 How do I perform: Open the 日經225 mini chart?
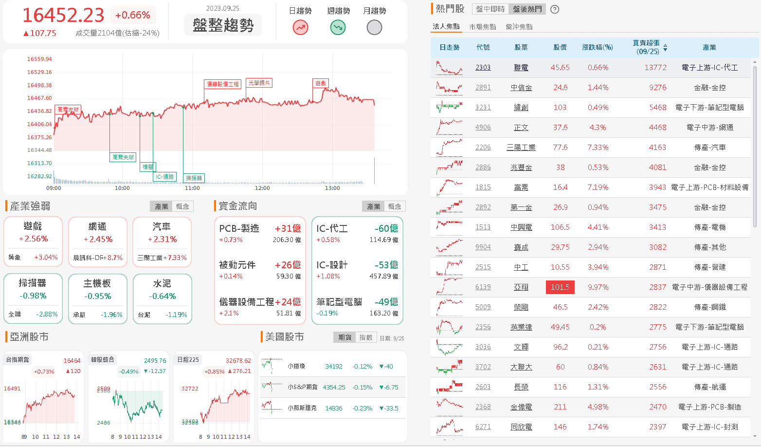click(214, 396)
